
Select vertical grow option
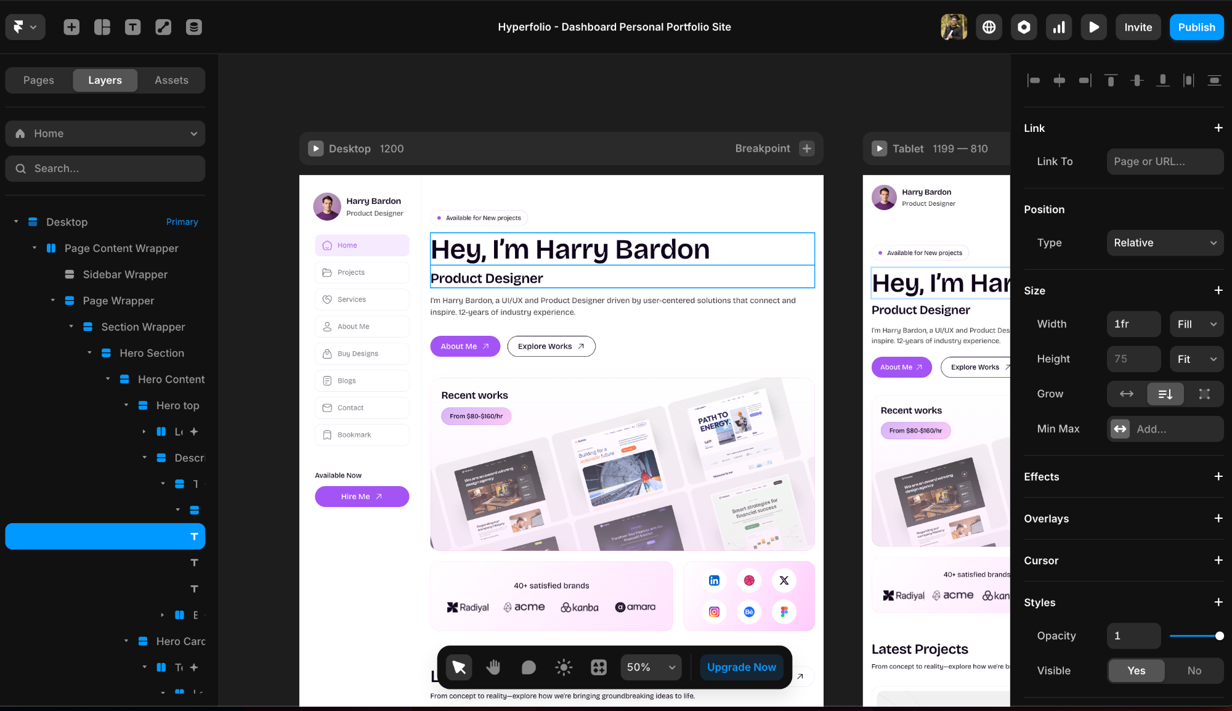click(x=1165, y=394)
